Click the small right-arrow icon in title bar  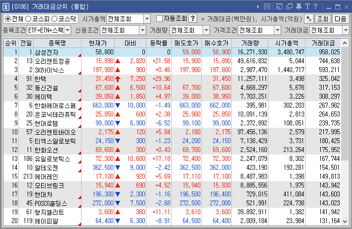point(258,7)
